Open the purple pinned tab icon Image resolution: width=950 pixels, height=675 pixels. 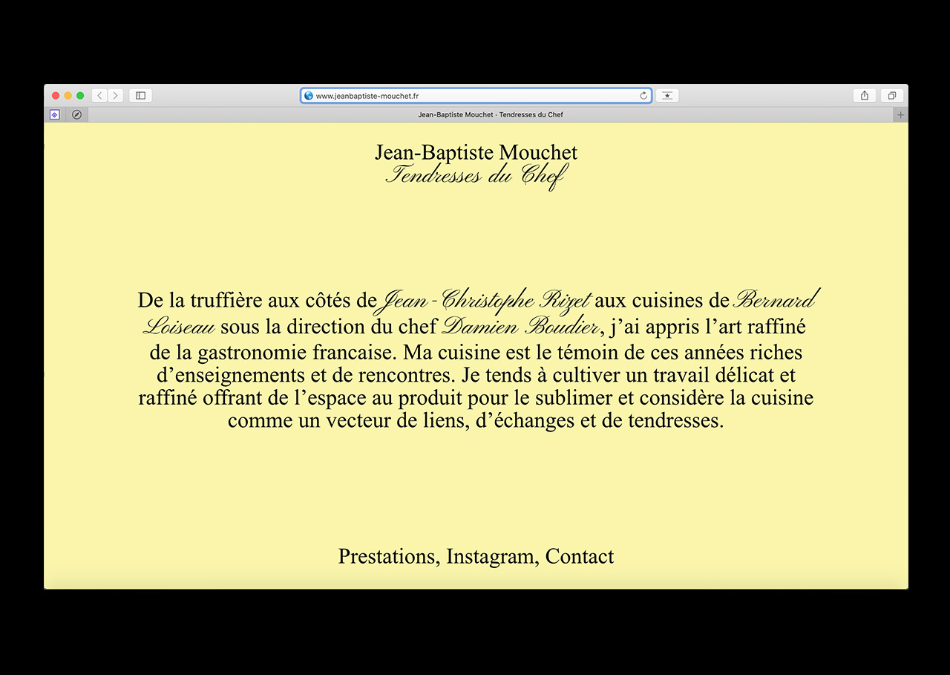[54, 115]
